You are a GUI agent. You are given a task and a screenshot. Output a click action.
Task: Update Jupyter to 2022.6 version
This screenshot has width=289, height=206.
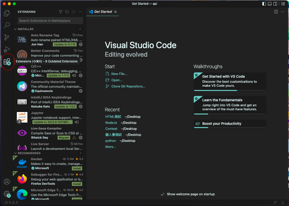click(x=52, y=122)
